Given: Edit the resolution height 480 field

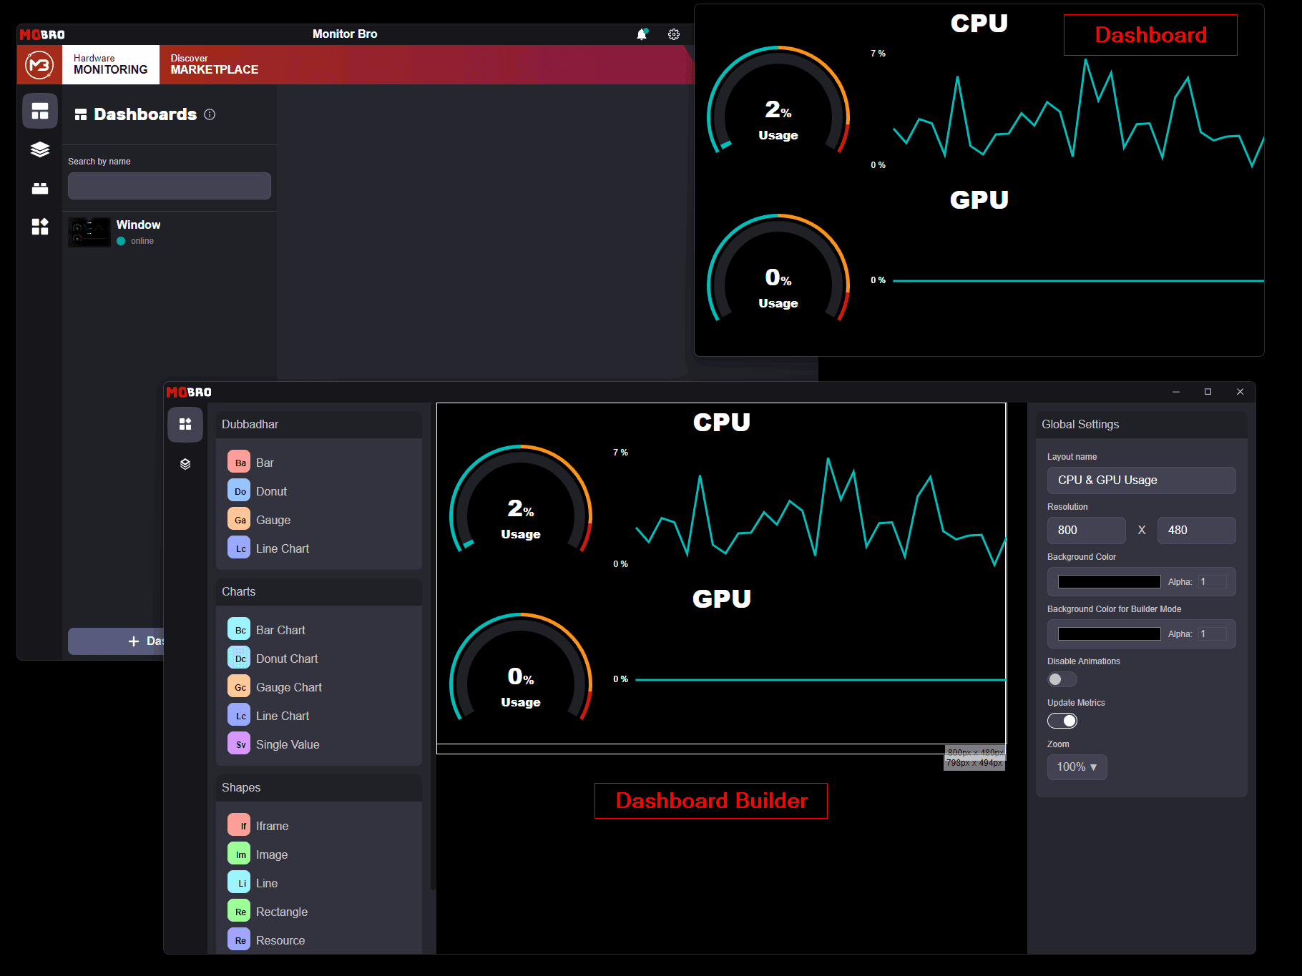Looking at the screenshot, I should point(1197,531).
